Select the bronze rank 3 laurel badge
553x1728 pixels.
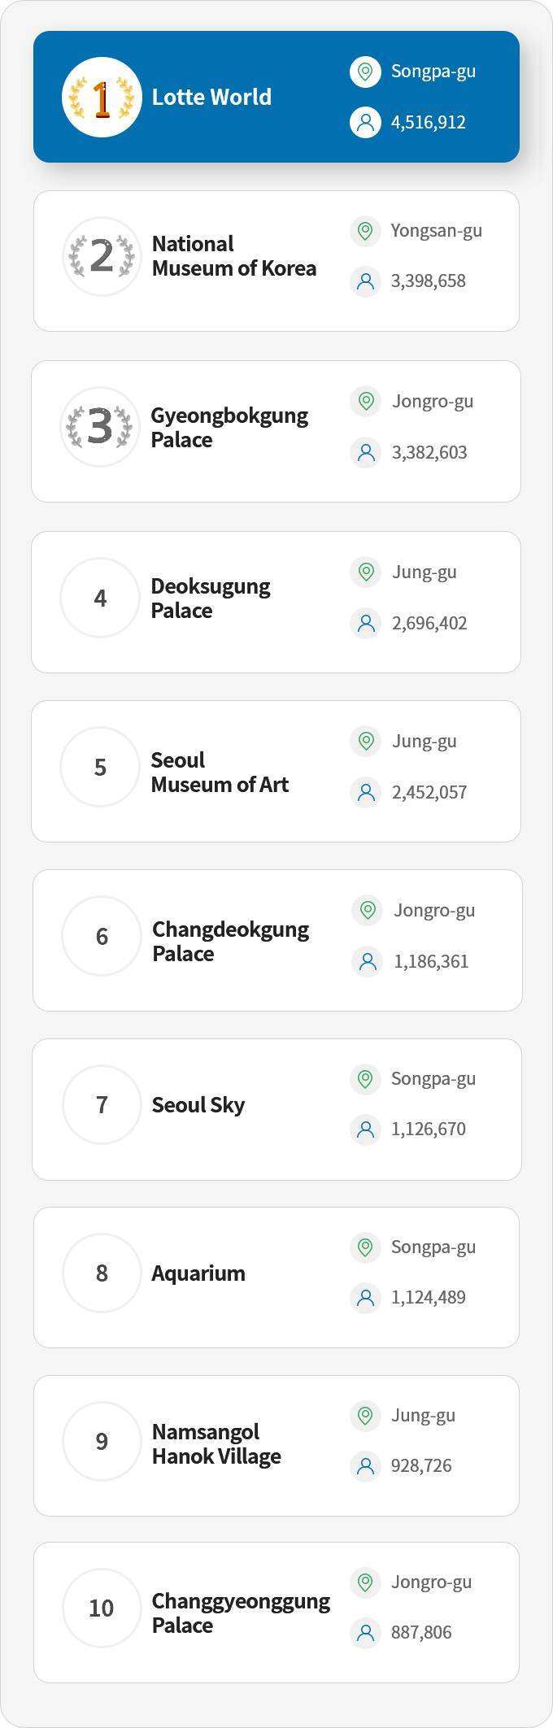tap(101, 426)
